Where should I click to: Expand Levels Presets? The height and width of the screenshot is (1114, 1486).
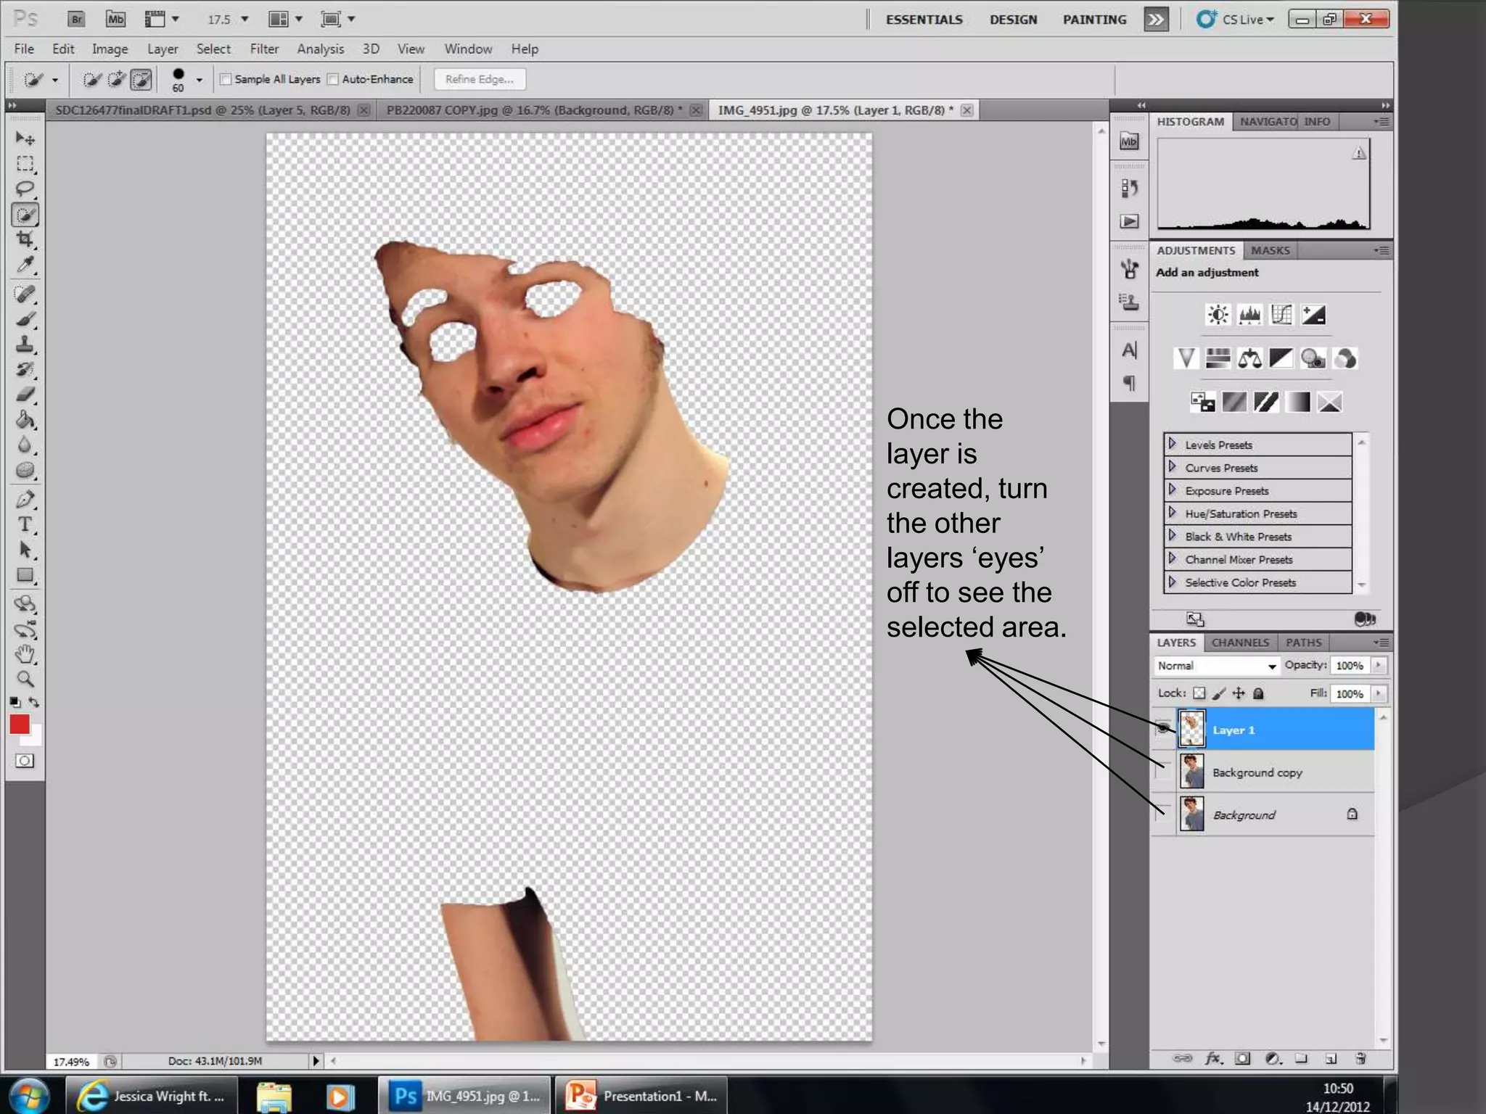click(x=1172, y=444)
